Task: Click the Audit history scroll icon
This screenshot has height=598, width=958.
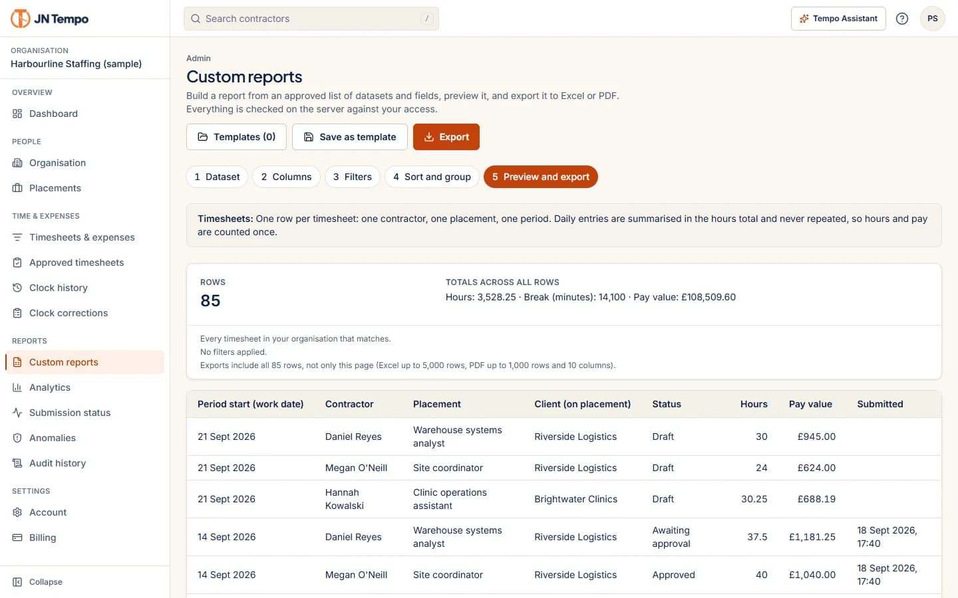Action: (x=17, y=463)
